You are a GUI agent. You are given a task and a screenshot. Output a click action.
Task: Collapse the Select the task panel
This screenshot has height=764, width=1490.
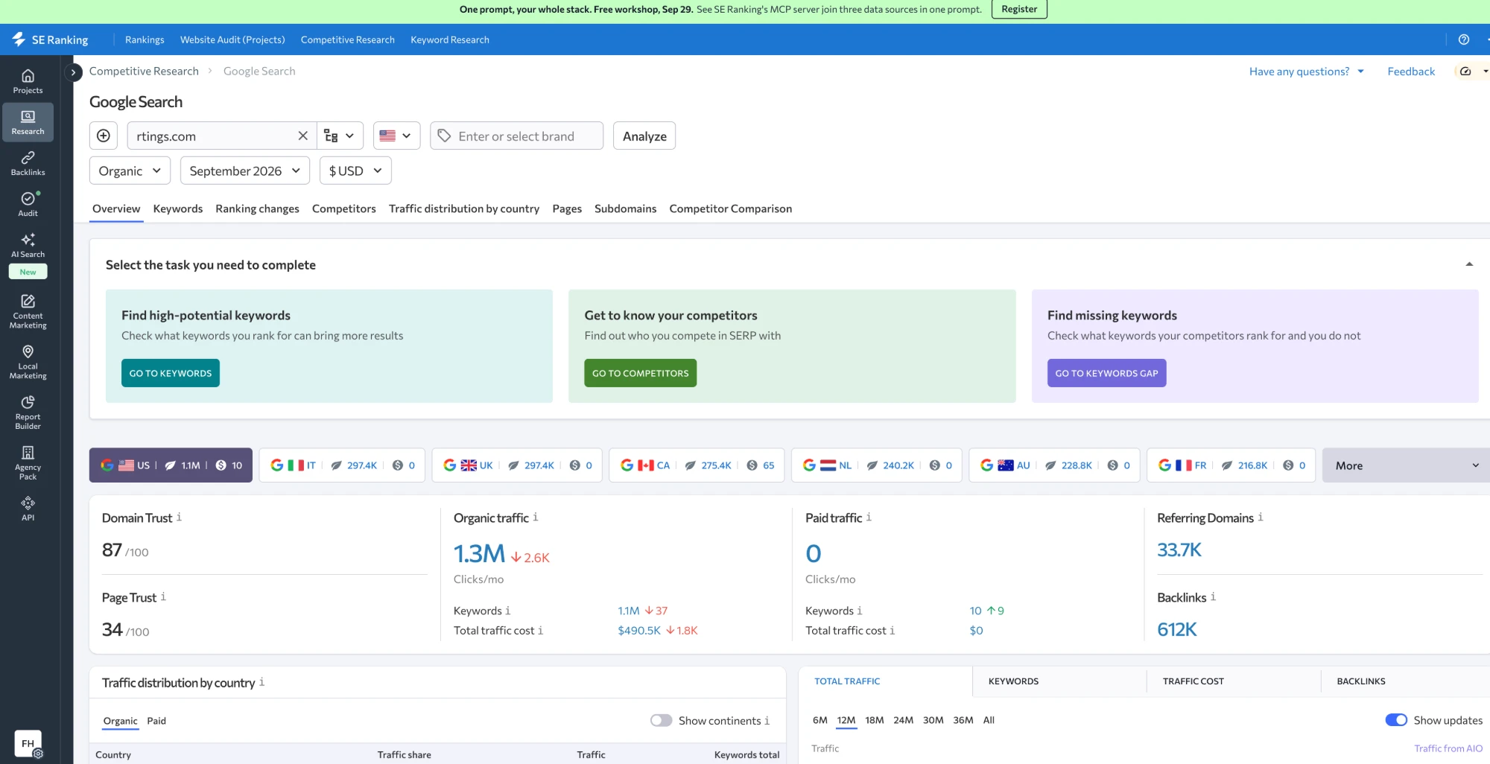pyautogui.click(x=1469, y=264)
